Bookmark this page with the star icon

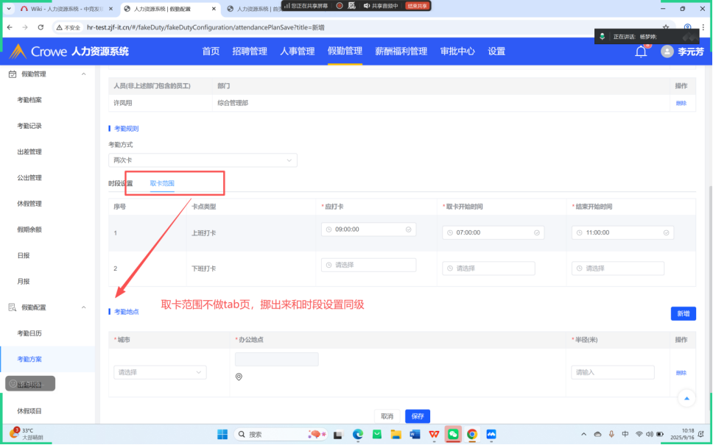(x=666, y=27)
